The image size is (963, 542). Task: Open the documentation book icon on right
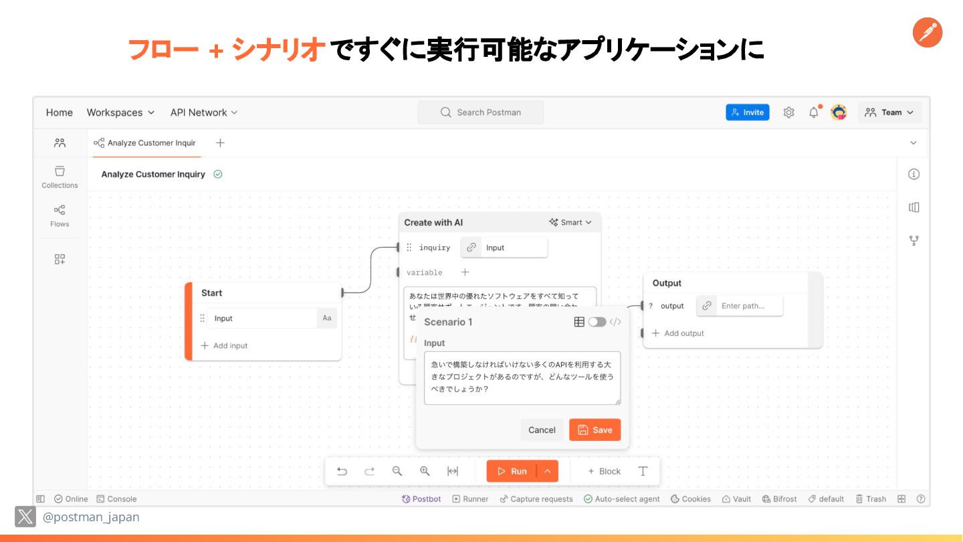point(914,207)
